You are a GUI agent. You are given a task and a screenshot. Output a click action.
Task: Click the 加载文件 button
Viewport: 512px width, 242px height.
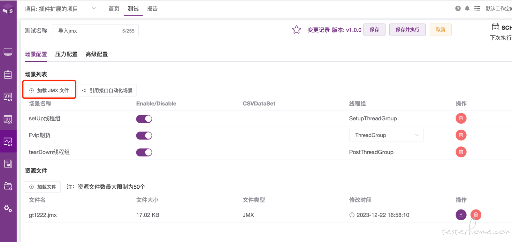(x=43, y=187)
